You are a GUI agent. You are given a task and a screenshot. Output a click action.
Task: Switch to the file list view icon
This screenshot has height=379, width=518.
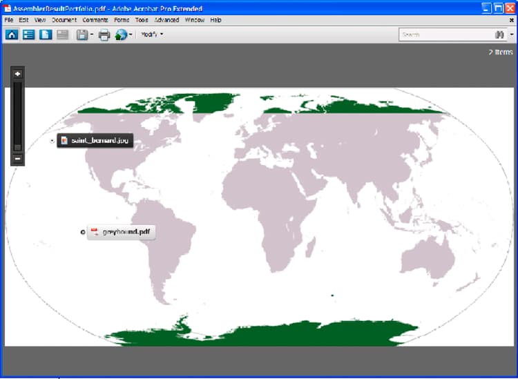click(x=29, y=35)
